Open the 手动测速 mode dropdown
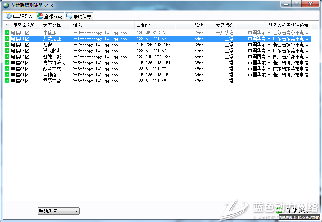 (58, 211)
